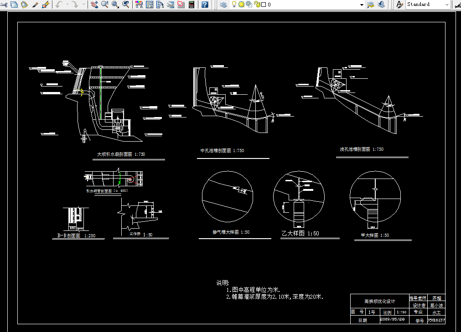Click the 浅孔泄槽剖面图 1:750 title
This screenshot has width=461, height=332.
click(362, 149)
